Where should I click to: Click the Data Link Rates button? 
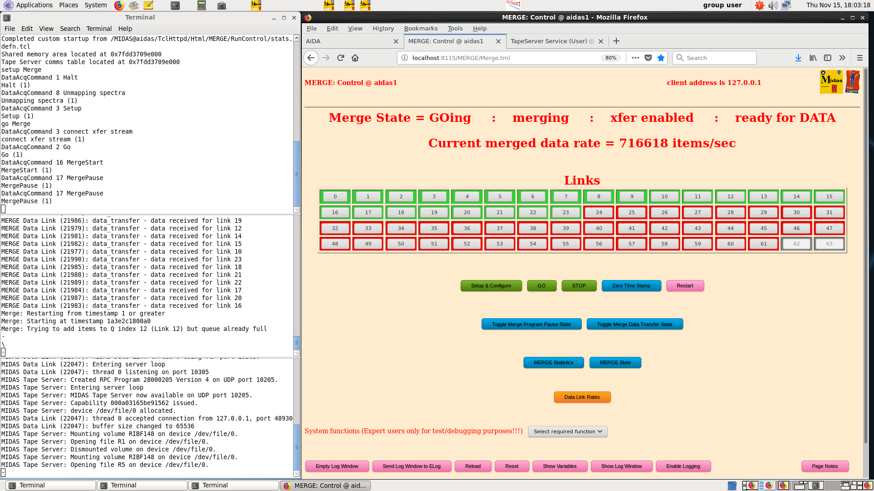582,397
